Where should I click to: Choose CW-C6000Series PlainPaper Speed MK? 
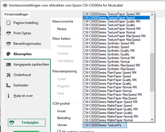click(x=116, y=73)
